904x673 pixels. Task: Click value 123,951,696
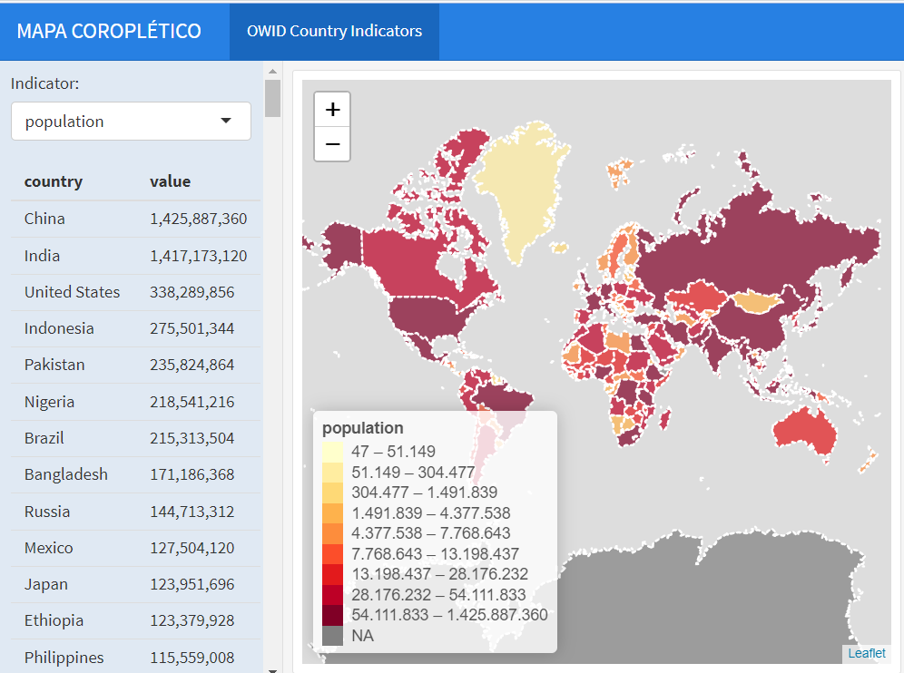click(192, 584)
